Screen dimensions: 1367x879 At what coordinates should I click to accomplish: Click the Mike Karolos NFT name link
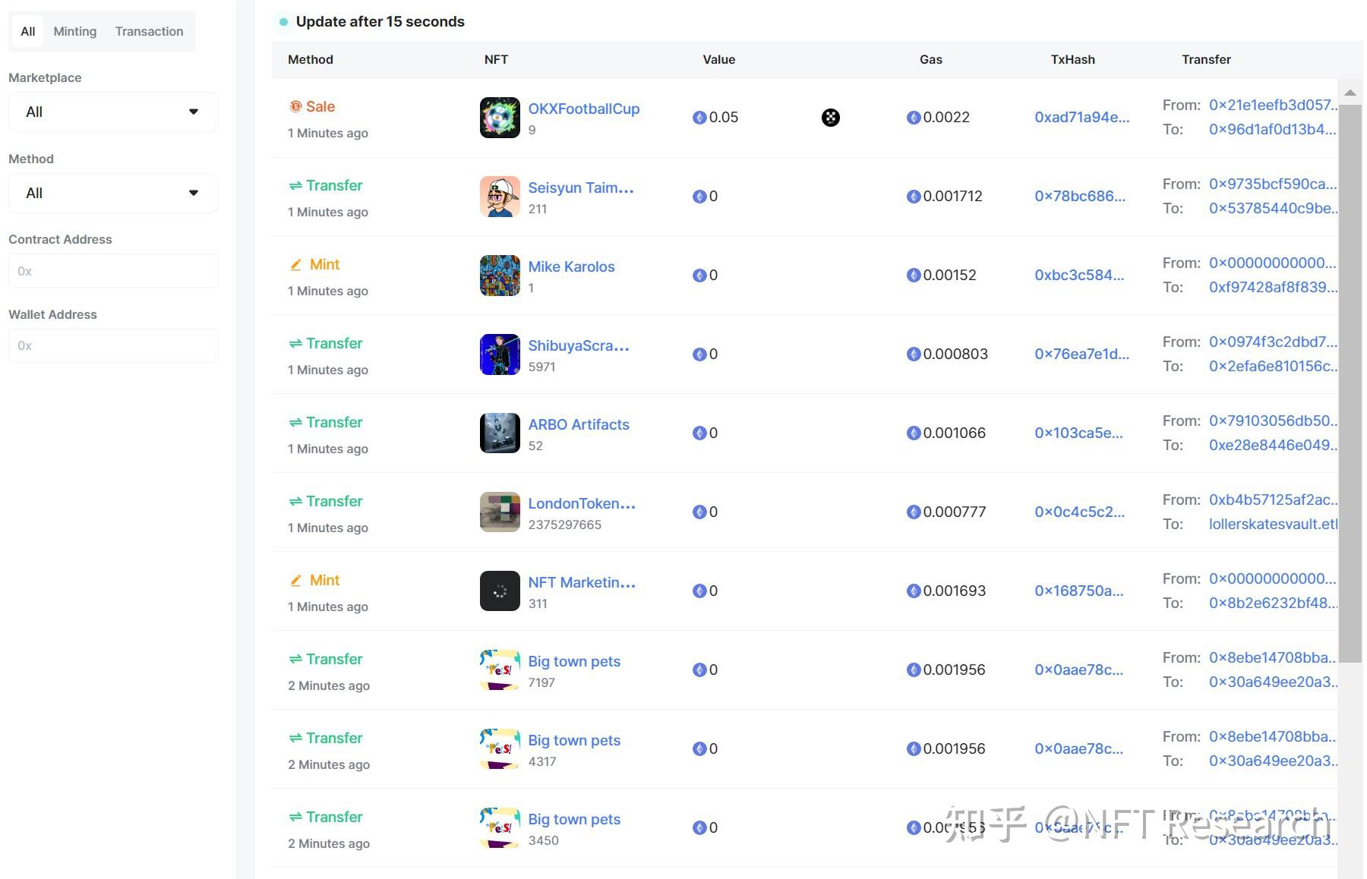click(x=571, y=267)
